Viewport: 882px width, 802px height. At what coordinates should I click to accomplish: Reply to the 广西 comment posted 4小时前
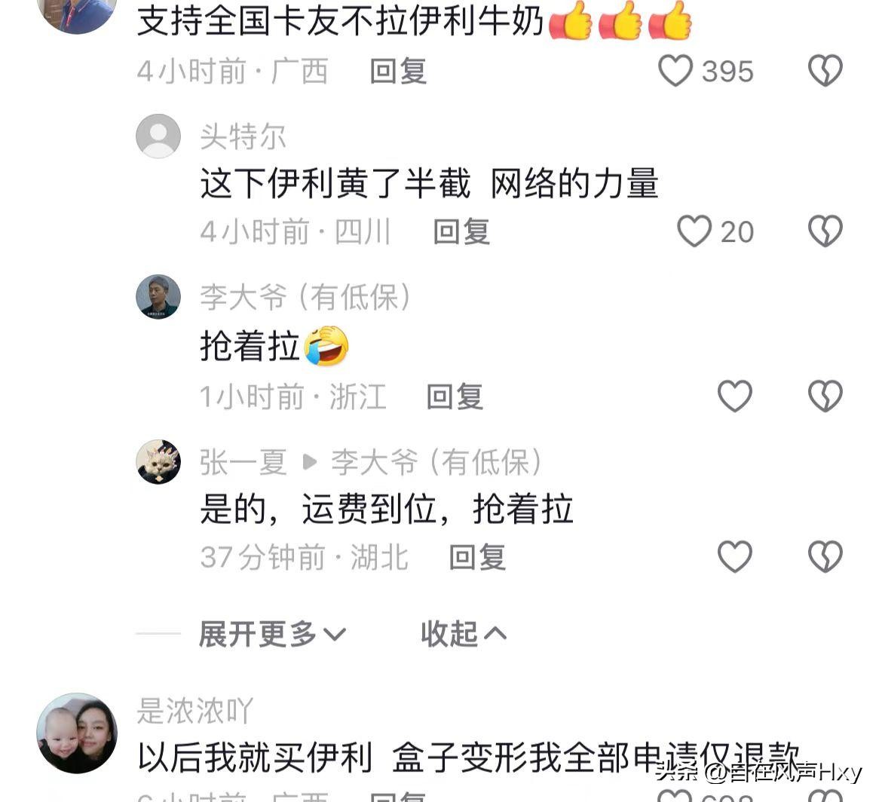(x=398, y=72)
